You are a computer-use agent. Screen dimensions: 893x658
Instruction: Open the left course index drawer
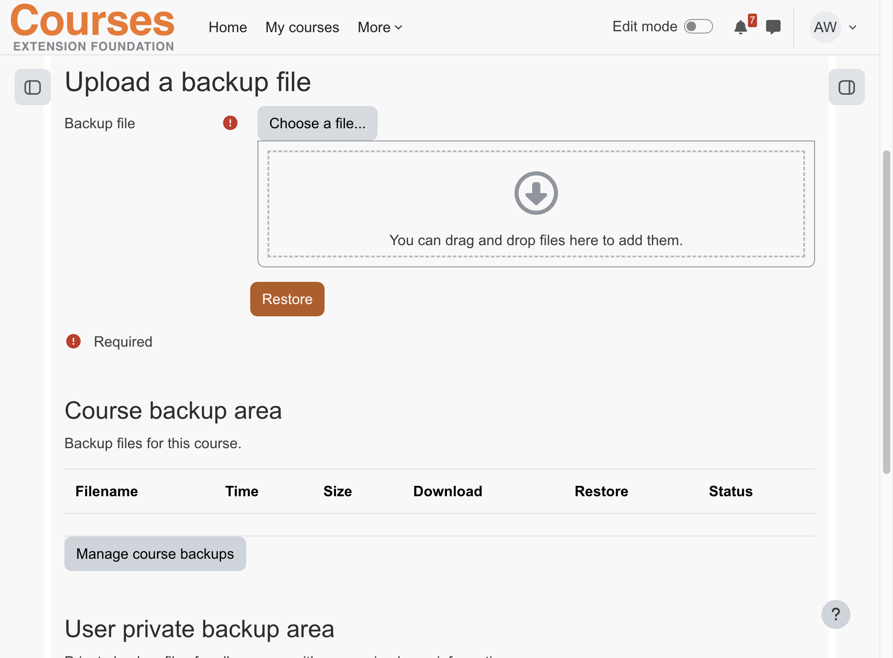33,87
